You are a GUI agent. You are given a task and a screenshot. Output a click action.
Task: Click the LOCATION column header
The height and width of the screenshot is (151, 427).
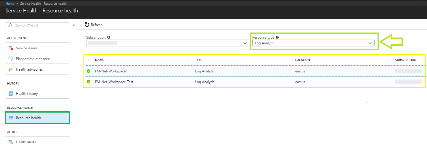click(303, 60)
